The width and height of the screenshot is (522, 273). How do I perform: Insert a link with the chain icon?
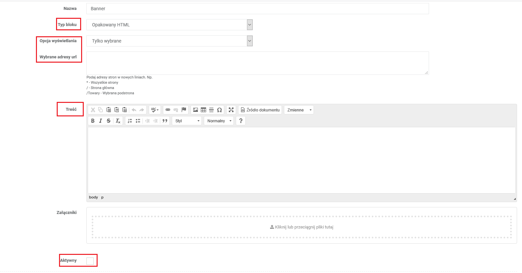click(168, 110)
